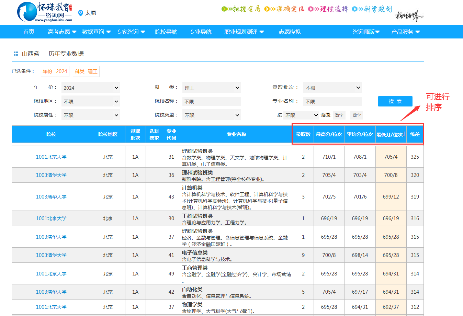Sort table by 线差 column header
This screenshot has height=316, width=463.
[415, 134]
